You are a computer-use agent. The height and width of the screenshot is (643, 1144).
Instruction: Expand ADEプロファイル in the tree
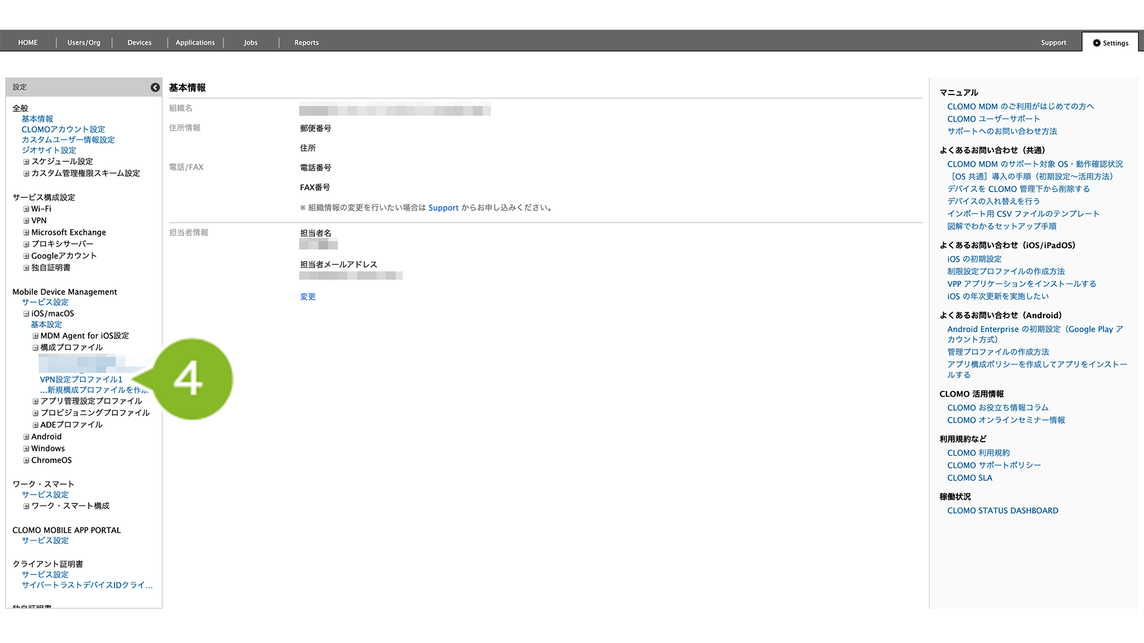35,425
